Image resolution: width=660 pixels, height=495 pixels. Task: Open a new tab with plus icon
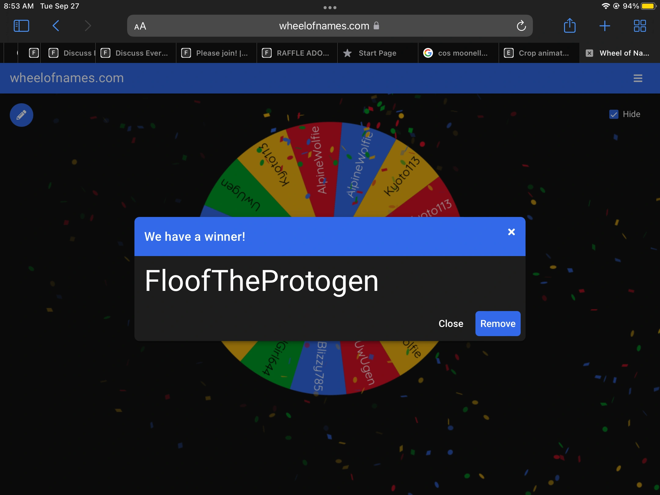[604, 26]
